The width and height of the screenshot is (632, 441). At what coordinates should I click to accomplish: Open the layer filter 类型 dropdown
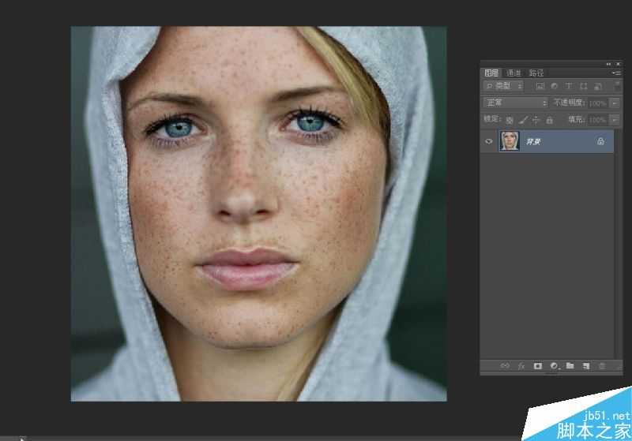point(504,86)
